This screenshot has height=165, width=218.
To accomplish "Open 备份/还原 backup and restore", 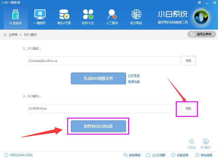I will pyautogui.click(x=64, y=17).
